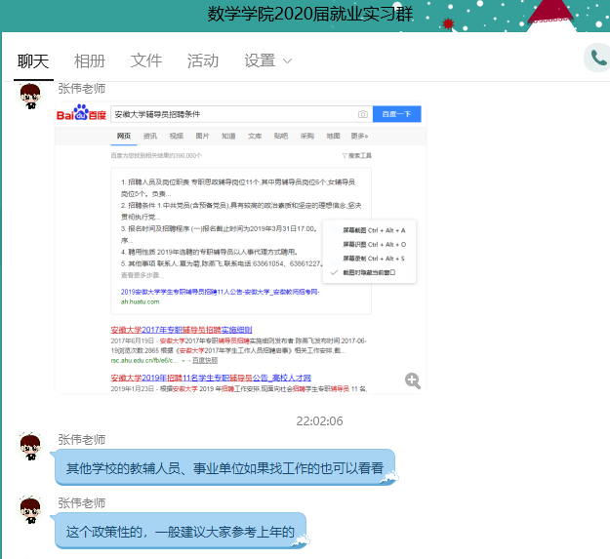This screenshot has width=610, height=559.
Task: Click the Ctrl + Alt + S menu entry
Action: click(374, 259)
